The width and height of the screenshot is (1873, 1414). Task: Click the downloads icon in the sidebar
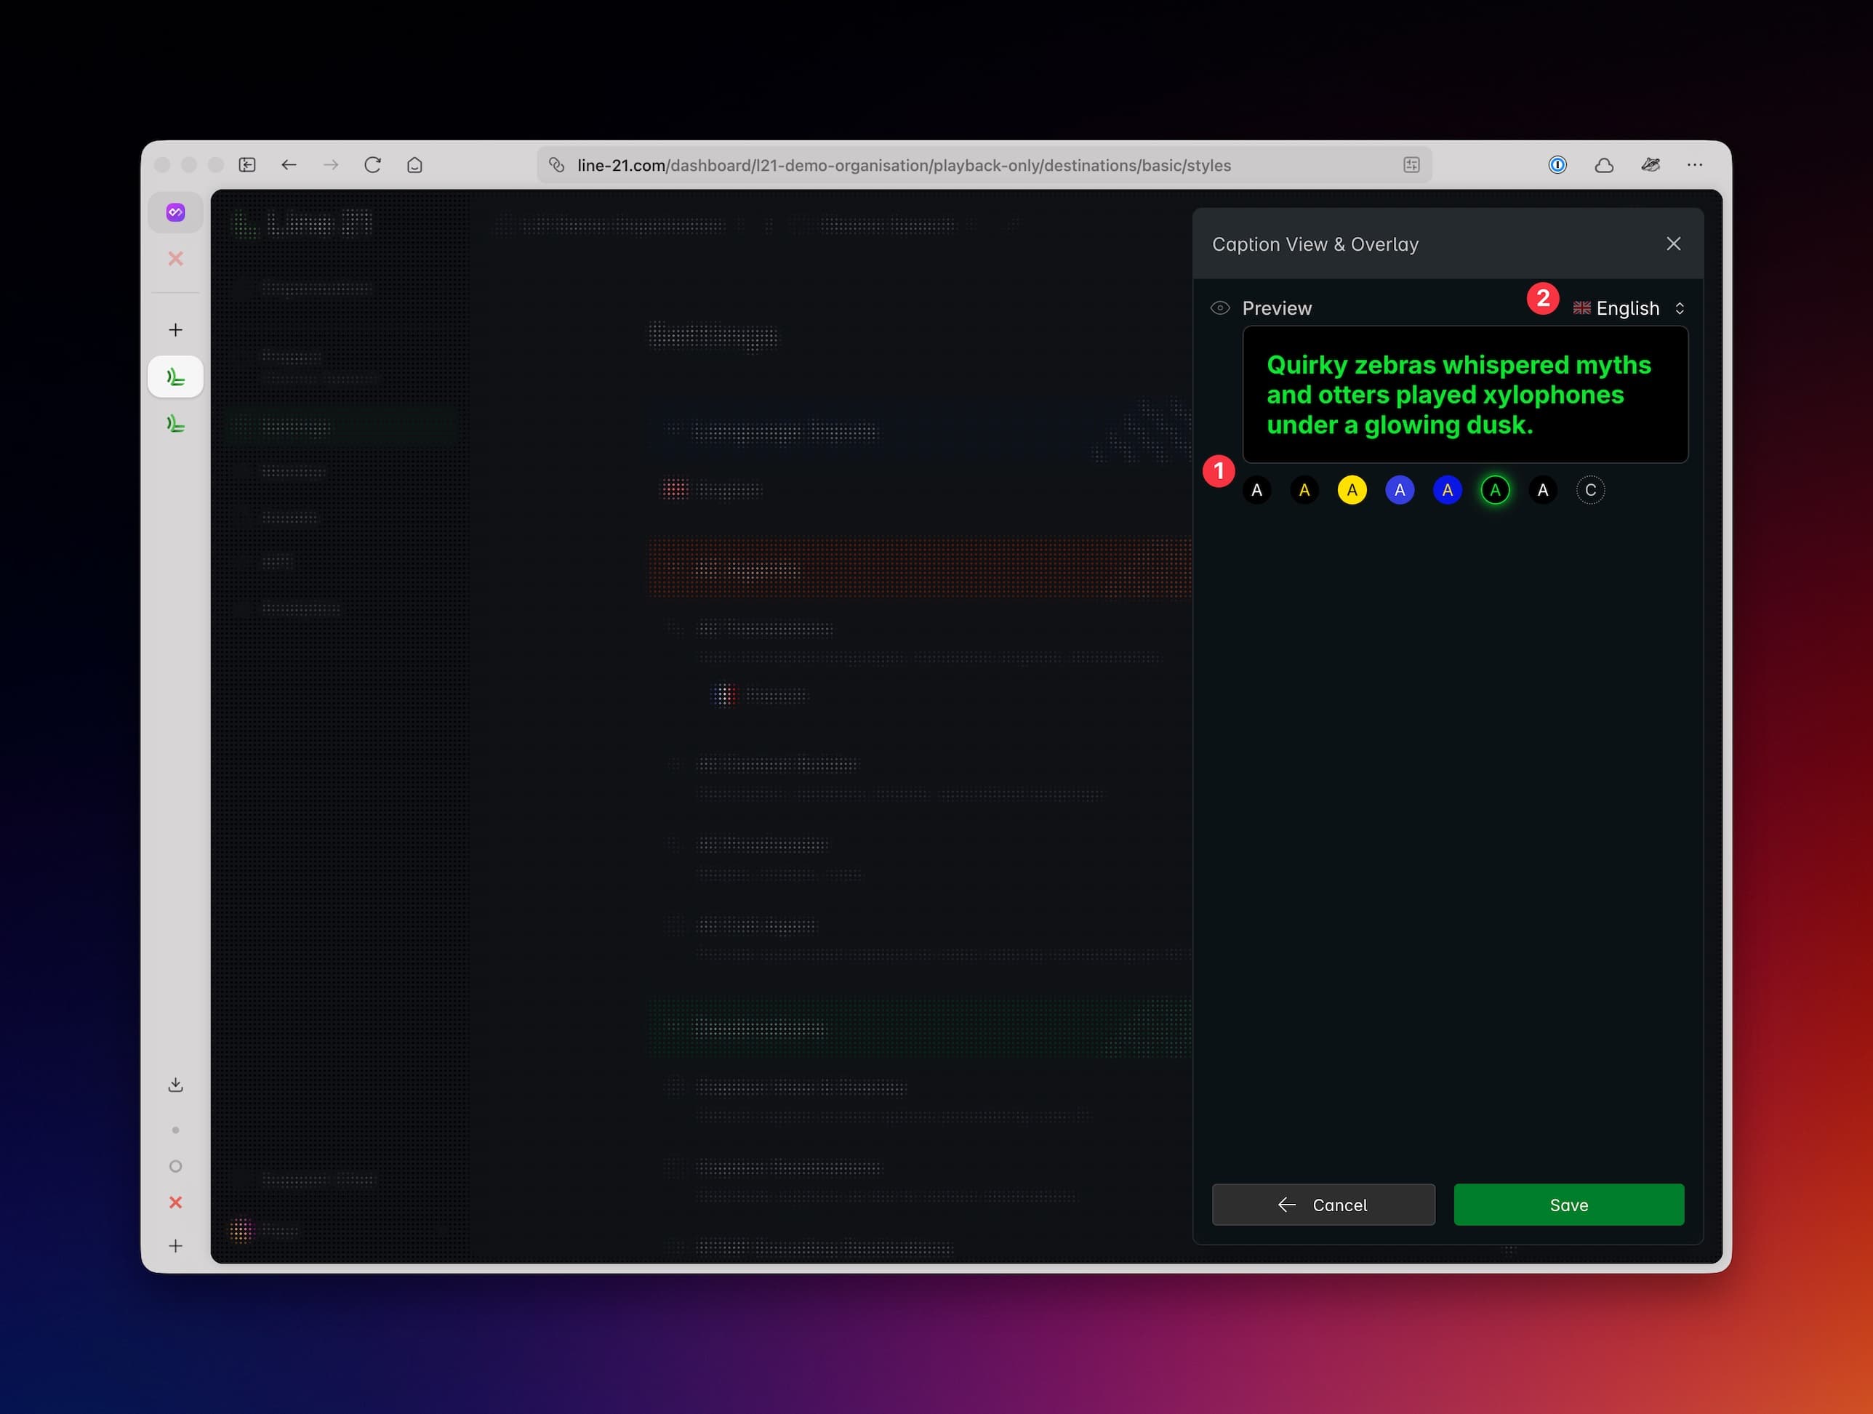pos(175,1085)
